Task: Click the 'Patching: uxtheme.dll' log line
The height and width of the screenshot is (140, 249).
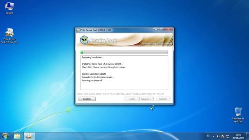Action: 92,80
